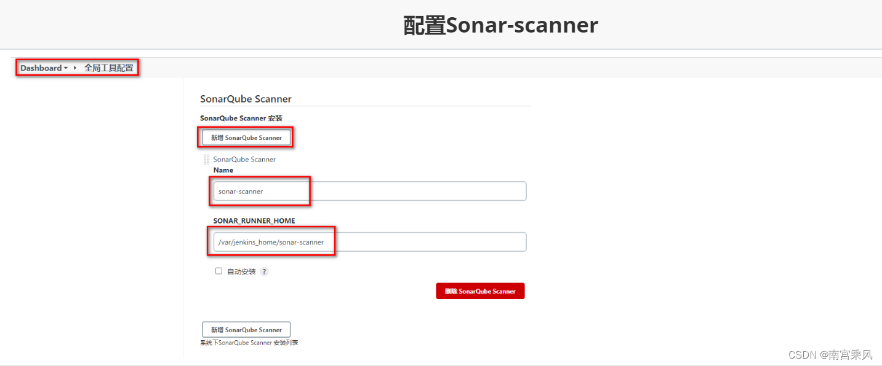Focus the Name field containing sonar-scanner

[369, 191]
